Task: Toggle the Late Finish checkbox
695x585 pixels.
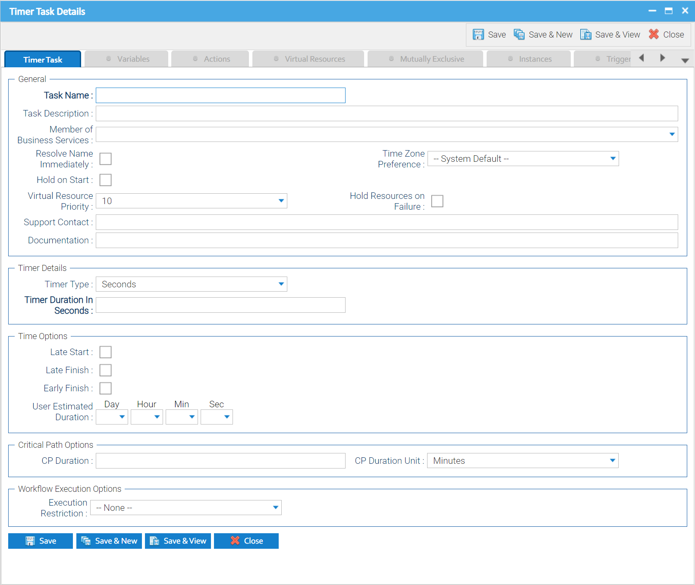Action: 105,370
